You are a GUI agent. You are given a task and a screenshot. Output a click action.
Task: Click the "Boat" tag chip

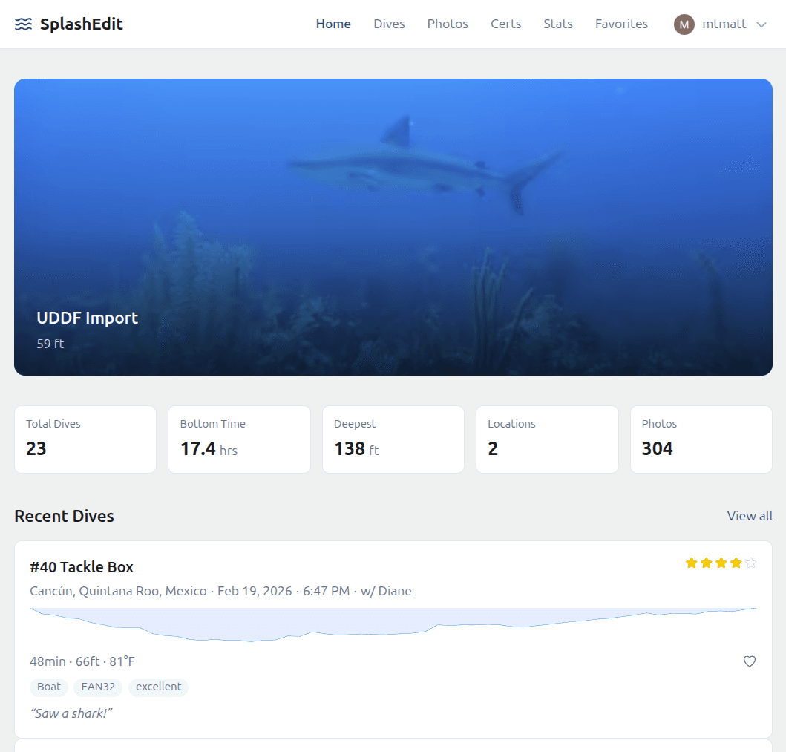(x=49, y=687)
